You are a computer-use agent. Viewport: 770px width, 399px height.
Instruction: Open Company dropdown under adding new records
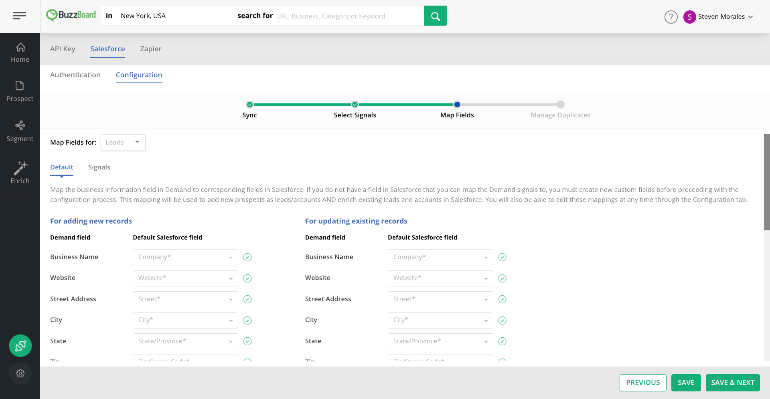pyautogui.click(x=185, y=257)
